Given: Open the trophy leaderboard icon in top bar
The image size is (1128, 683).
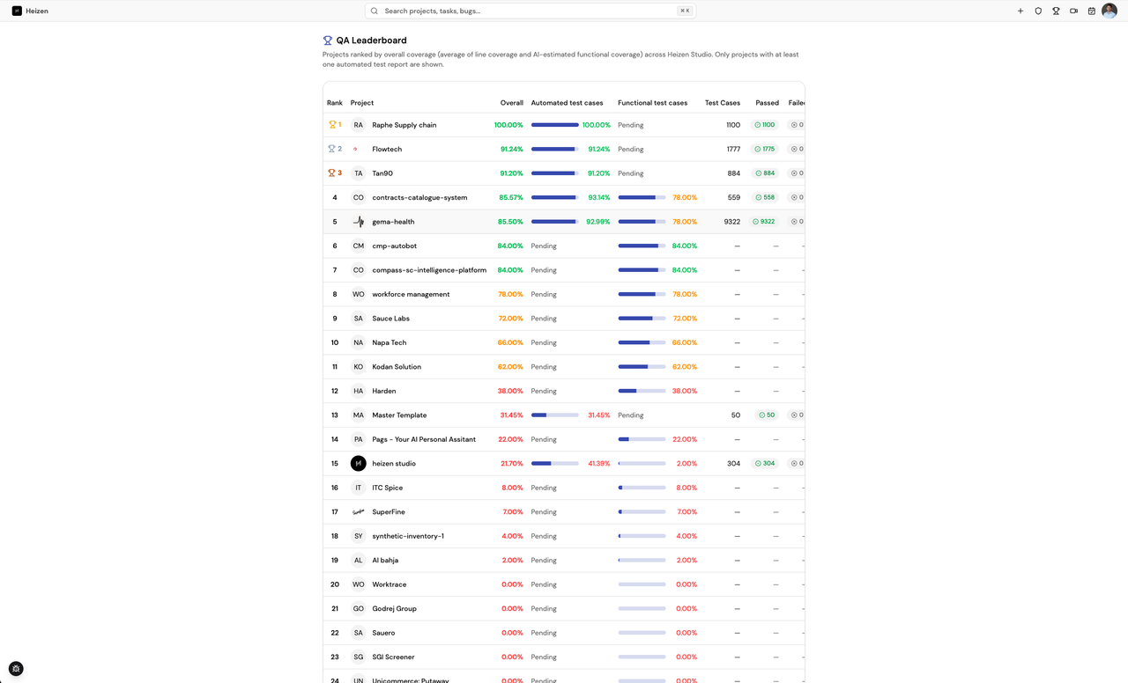Looking at the screenshot, I should 1056,11.
